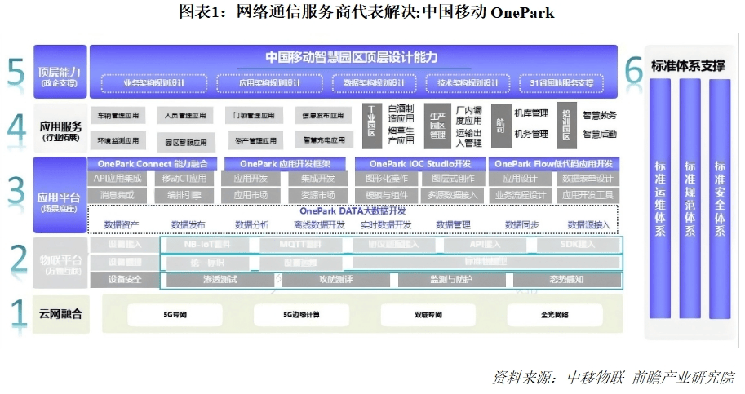Click the OnePark Flow低代码应用开发 header
Screen dimensions: 745x394
(x=554, y=163)
